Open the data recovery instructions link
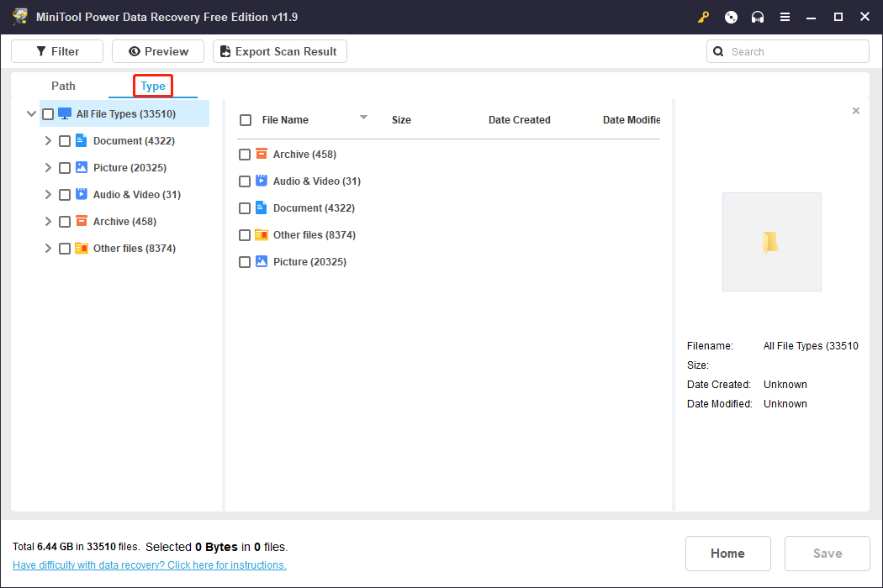Viewport: 883px width, 588px height. pos(150,565)
